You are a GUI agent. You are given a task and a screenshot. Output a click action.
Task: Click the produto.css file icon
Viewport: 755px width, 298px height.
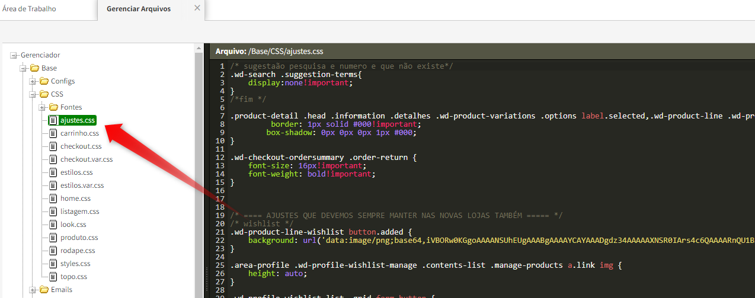pyautogui.click(x=53, y=238)
